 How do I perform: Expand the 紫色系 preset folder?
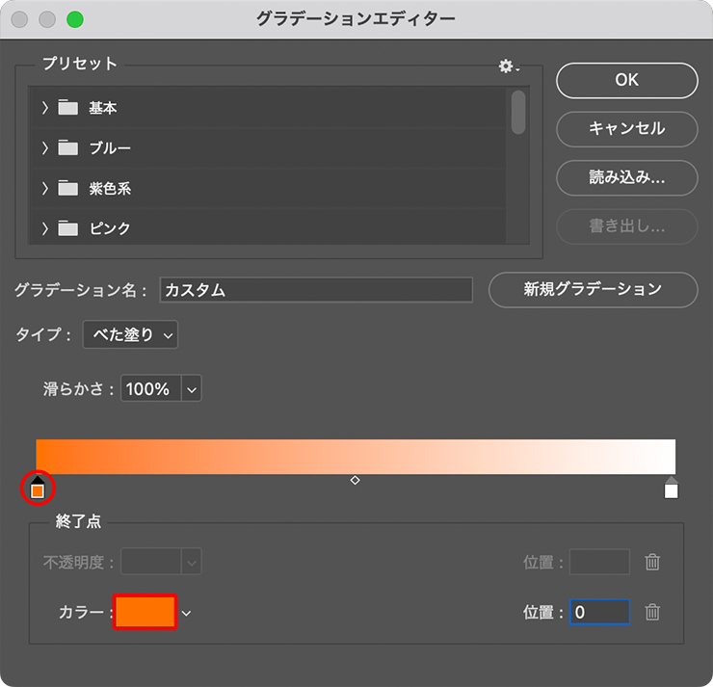44,189
